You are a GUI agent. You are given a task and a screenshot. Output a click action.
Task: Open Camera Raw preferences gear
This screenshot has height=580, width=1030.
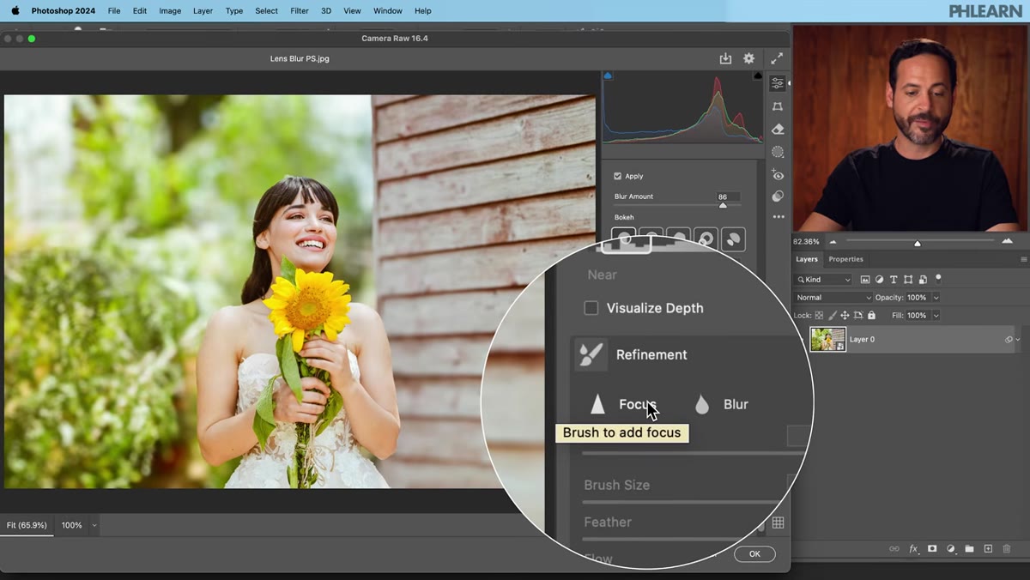[x=748, y=58]
